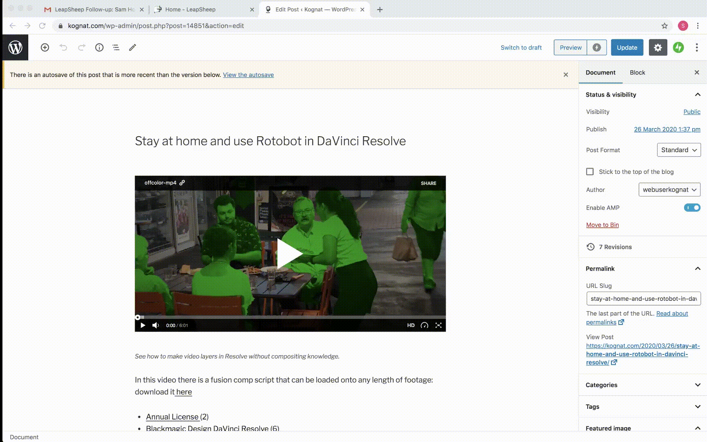The height and width of the screenshot is (442, 707).
Task: Open Chrome profile avatar
Action: click(x=682, y=26)
